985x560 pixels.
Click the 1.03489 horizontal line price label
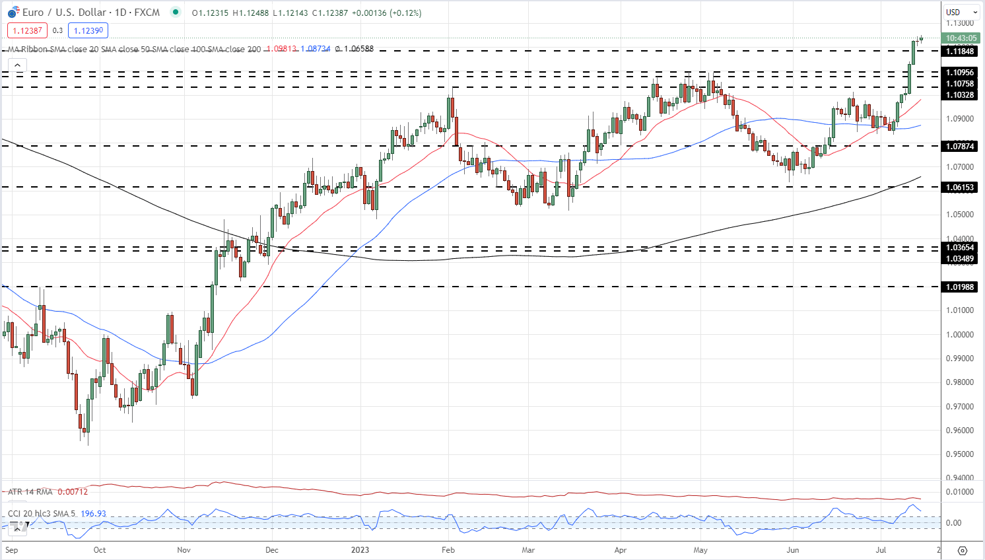tap(960, 259)
